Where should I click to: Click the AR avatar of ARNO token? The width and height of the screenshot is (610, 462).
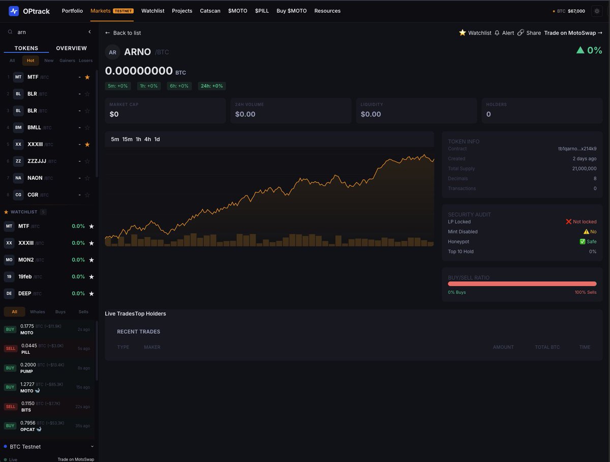(x=112, y=52)
